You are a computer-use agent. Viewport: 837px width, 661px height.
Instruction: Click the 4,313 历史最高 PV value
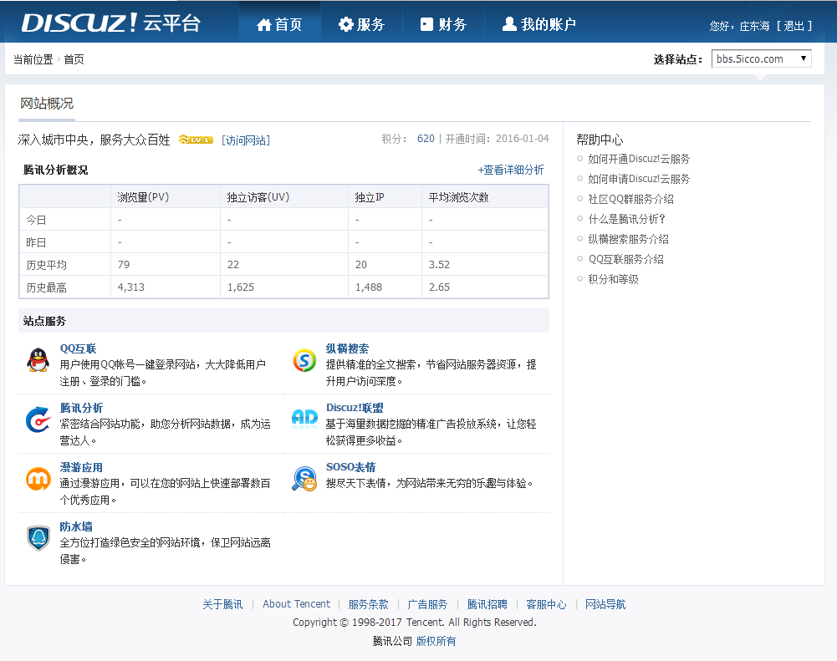[130, 287]
